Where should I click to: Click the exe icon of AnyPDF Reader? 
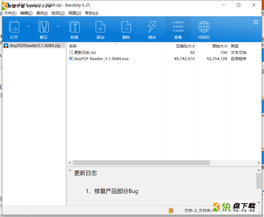(71, 59)
